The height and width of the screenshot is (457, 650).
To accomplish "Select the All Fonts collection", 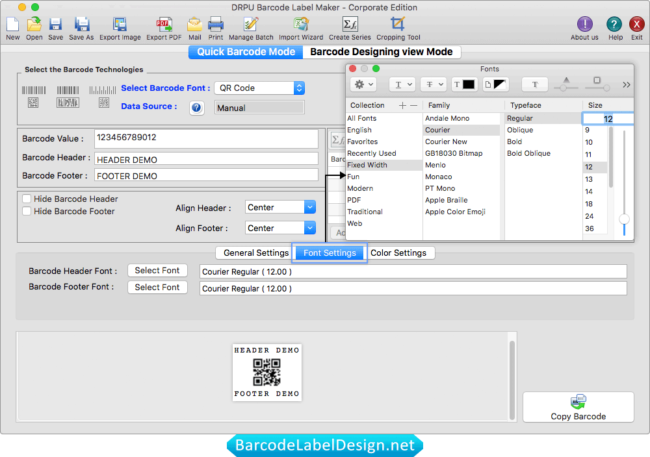I will click(384, 118).
